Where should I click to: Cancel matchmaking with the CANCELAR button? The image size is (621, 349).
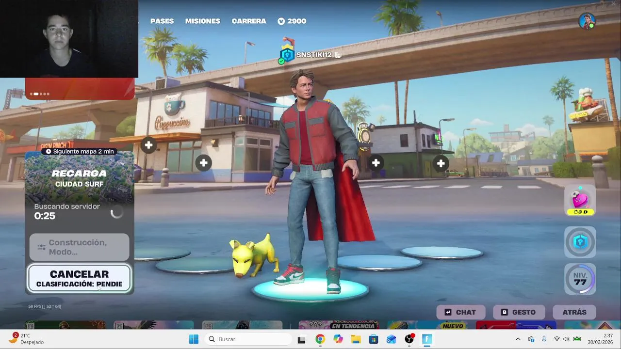pos(80,278)
